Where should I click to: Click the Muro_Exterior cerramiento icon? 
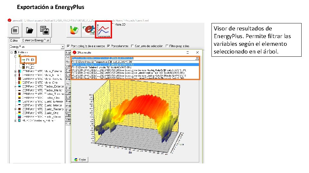pos(20,71)
